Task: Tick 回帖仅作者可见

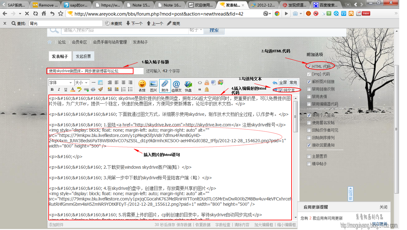Action: (x=309, y=130)
